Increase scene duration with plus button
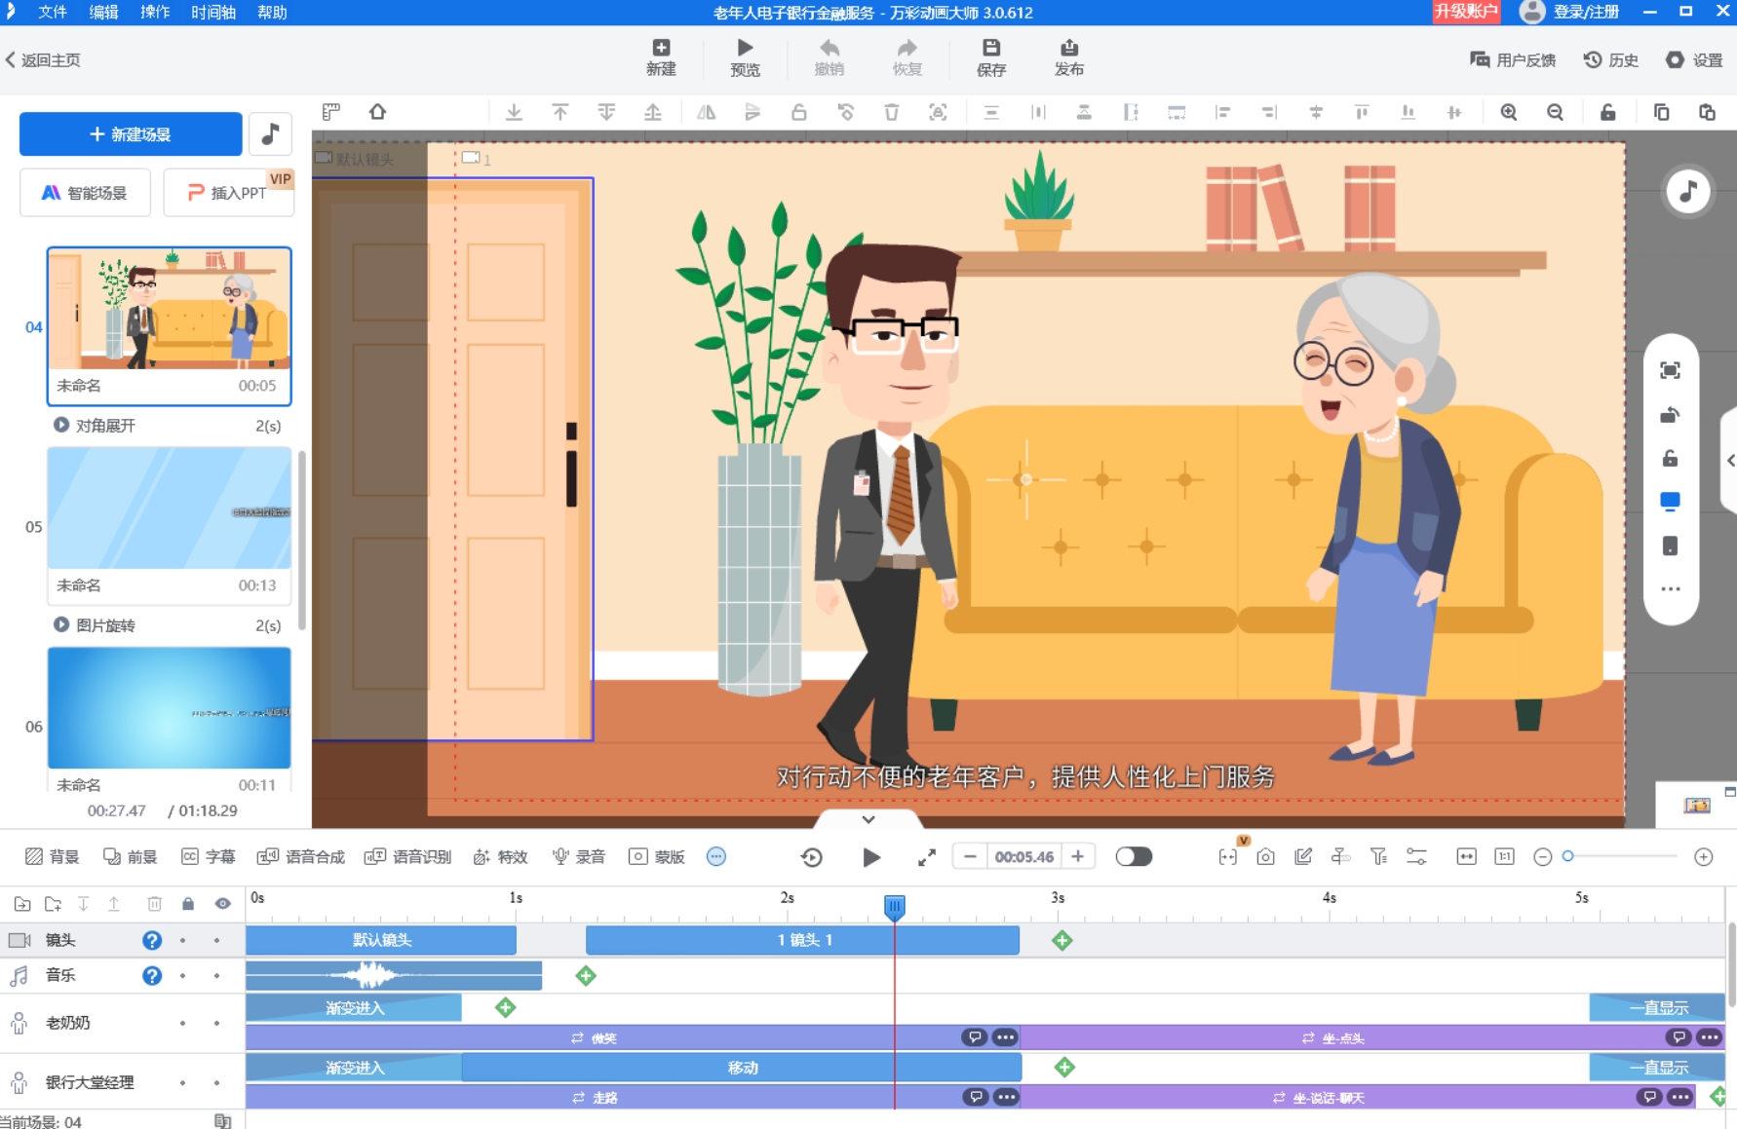The width and height of the screenshot is (1737, 1129). click(1078, 857)
